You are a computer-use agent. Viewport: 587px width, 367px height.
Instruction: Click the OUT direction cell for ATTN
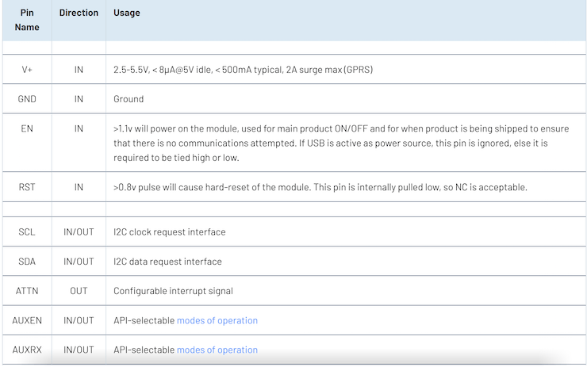tap(79, 291)
